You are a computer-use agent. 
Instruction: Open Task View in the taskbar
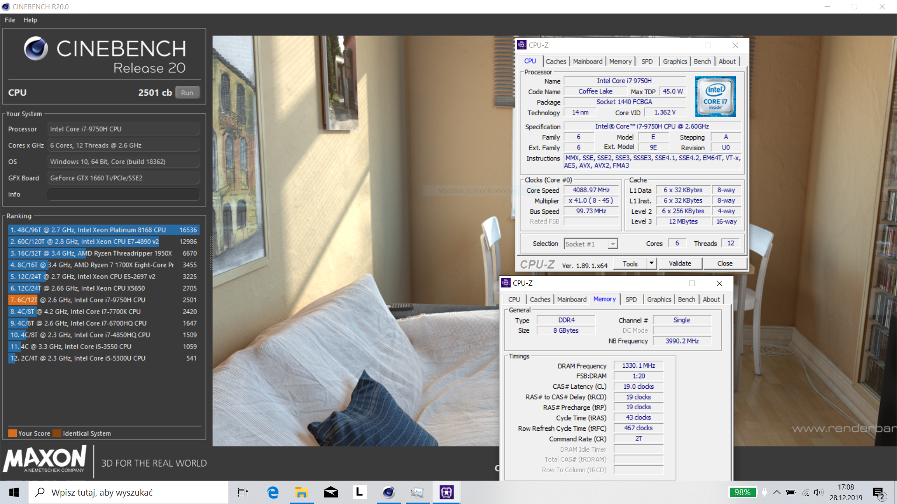pyautogui.click(x=243, y=492)
